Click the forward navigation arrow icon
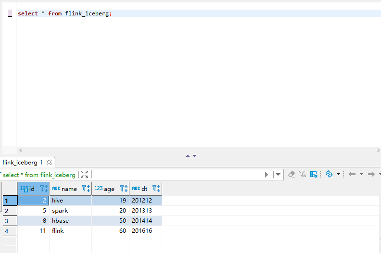This screenshot has width=381, height=253. (371, 175)
